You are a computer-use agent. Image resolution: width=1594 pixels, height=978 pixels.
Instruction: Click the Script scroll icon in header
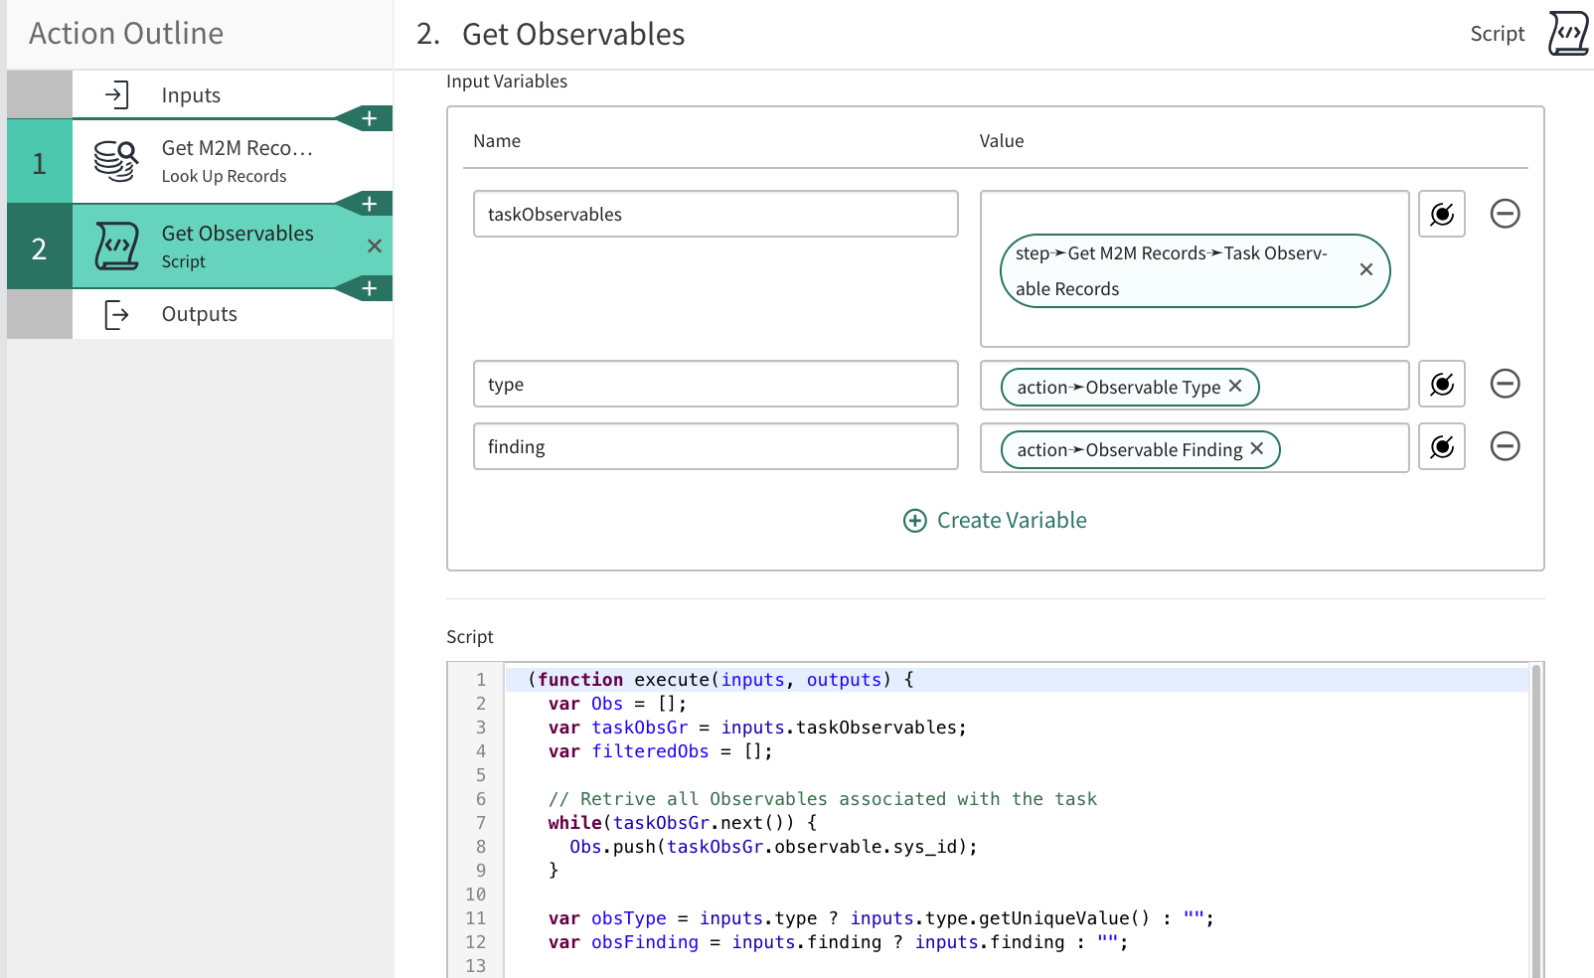[1568, 33]
